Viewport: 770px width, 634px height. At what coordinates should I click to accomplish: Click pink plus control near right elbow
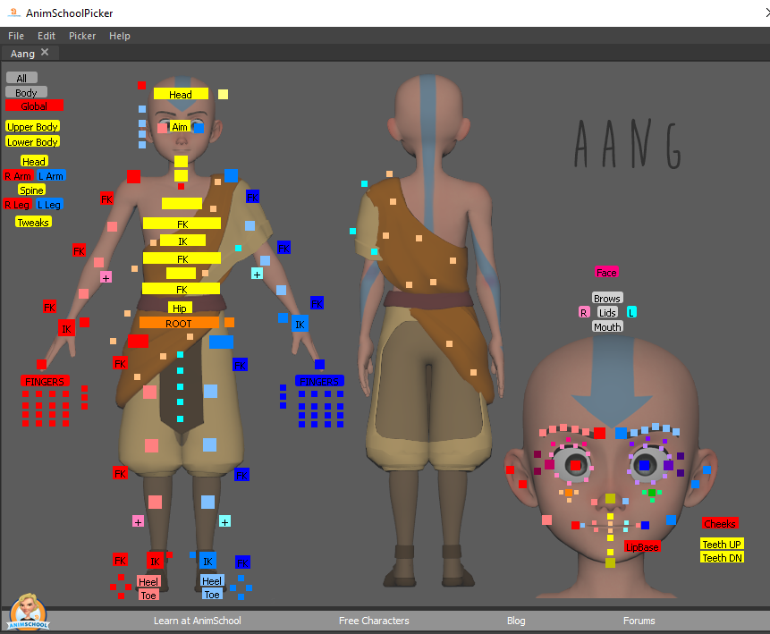pyautogui.click(x=106, y=277)
